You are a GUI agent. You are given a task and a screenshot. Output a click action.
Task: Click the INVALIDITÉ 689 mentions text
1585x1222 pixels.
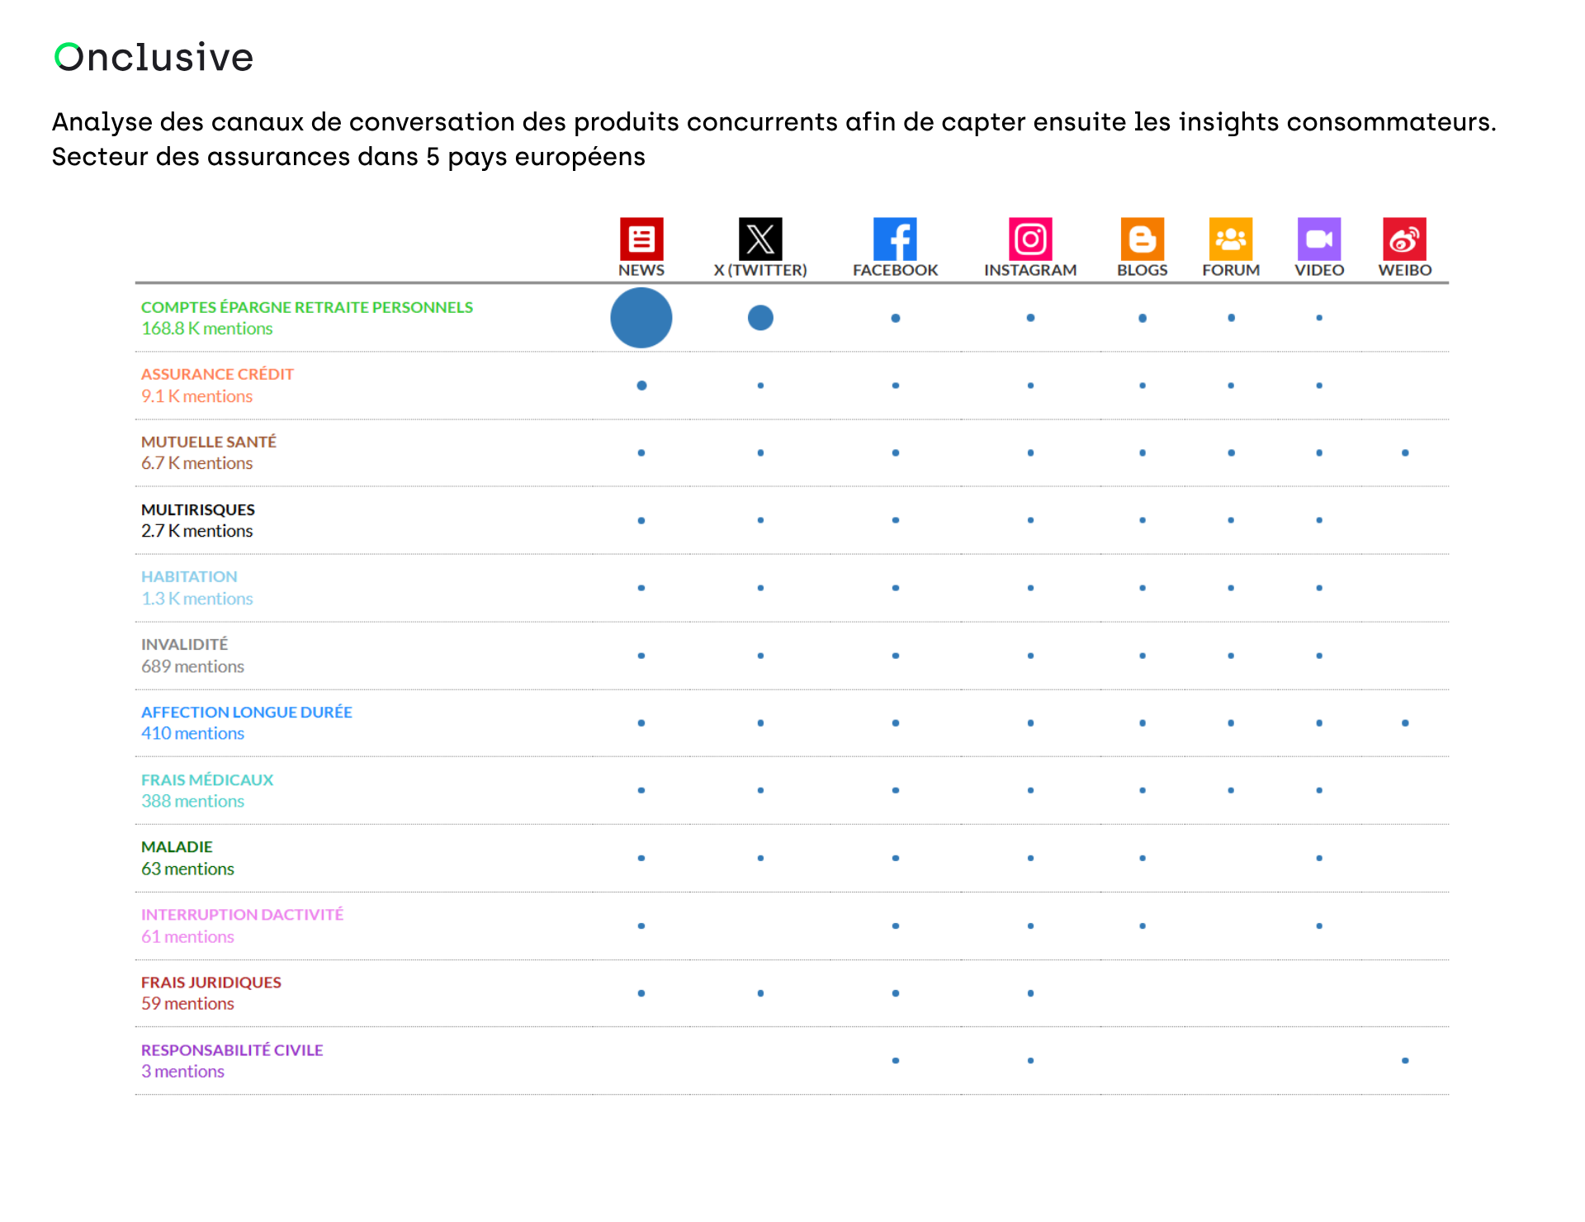(193, 666)
